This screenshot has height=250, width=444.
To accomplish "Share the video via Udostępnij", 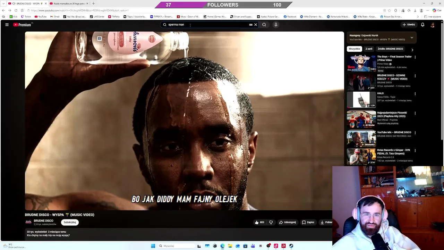I will point(287,222).
